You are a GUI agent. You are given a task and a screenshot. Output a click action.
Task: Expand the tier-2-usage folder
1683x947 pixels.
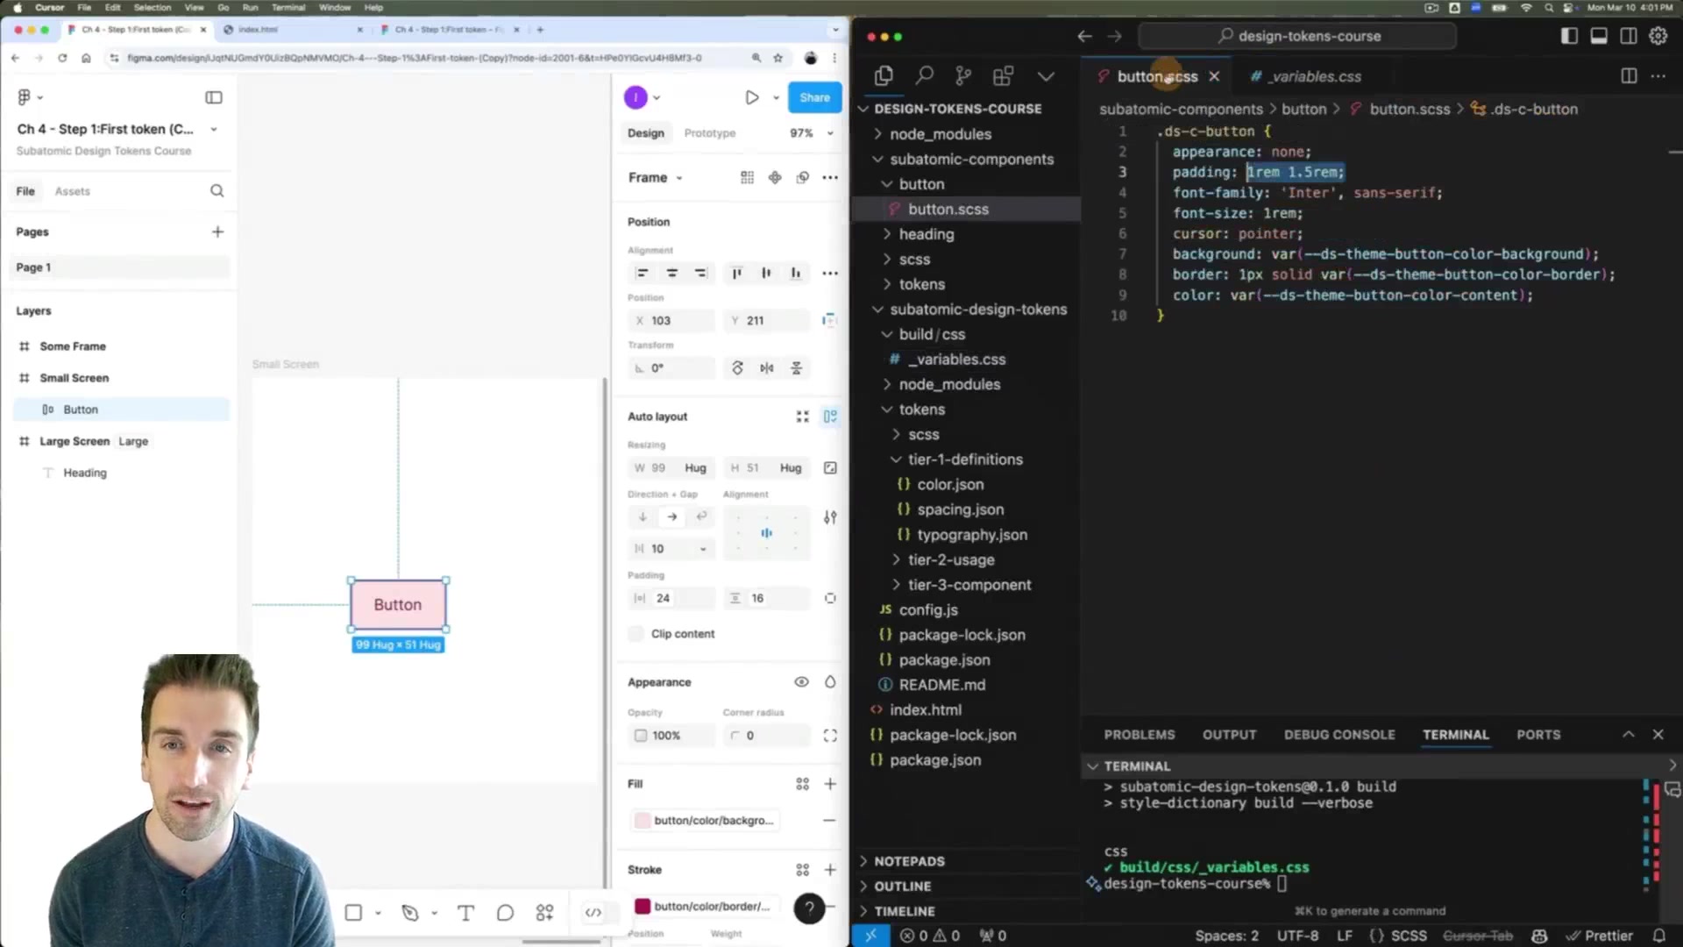[x=951, y=559]
